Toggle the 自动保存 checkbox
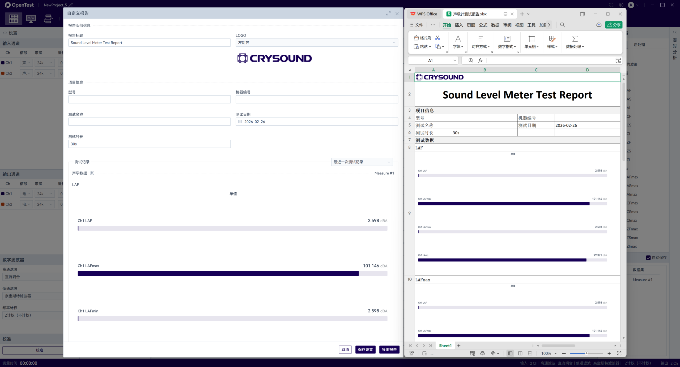This screenshot has width=680, height=367. pyautogui.click(x=648, y=257)
